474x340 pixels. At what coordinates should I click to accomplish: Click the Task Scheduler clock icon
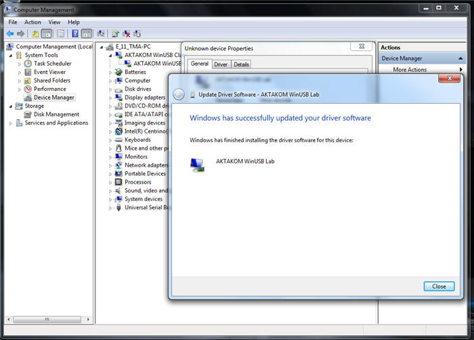28,64
